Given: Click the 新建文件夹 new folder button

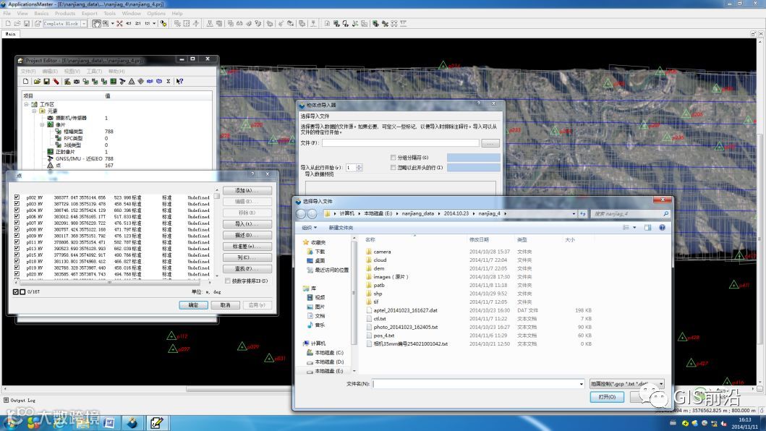Looking at the screenshot, I should tap(341, 228).
